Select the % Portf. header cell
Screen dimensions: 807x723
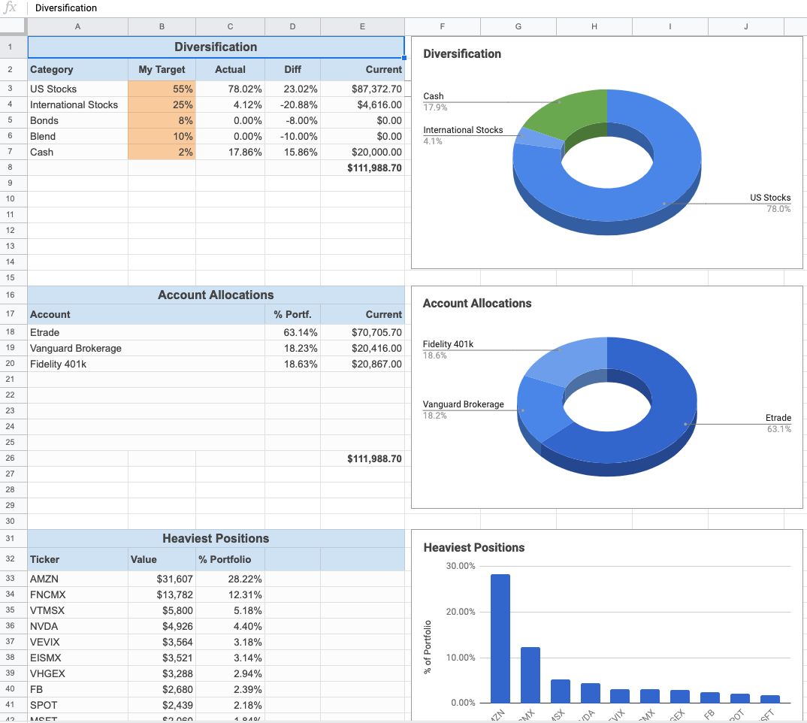pos(292,314)
